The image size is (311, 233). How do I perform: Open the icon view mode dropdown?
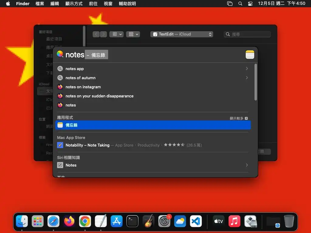(x=116, y=34)
